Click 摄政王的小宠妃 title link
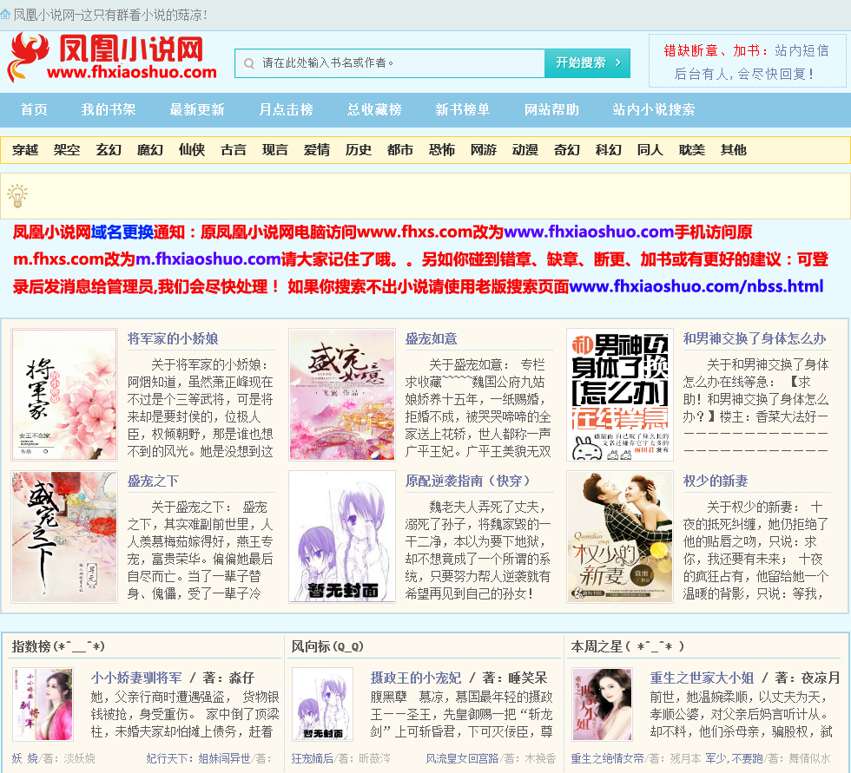The width and height of the screenshot is (851, 773). coord(416,678)
